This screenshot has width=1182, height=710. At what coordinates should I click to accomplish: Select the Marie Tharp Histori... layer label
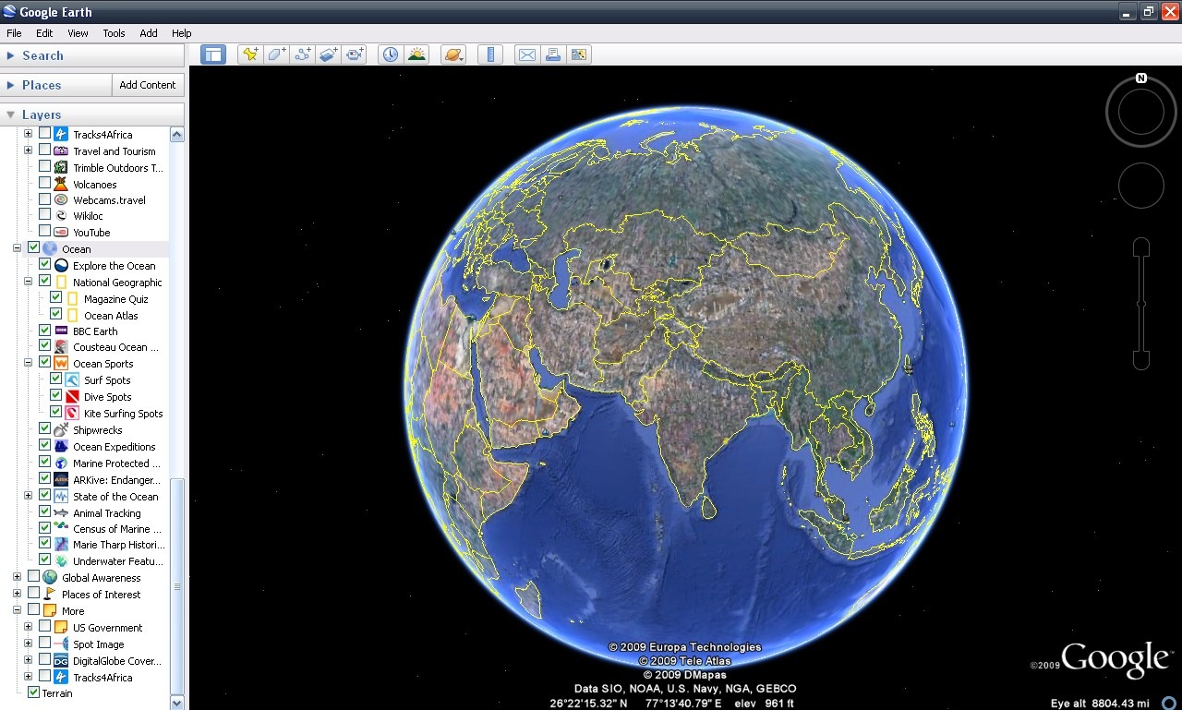coord(119,545)
